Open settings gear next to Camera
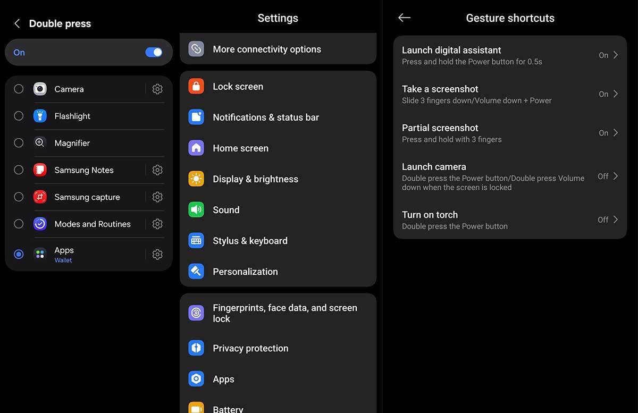 coord(157,89)
